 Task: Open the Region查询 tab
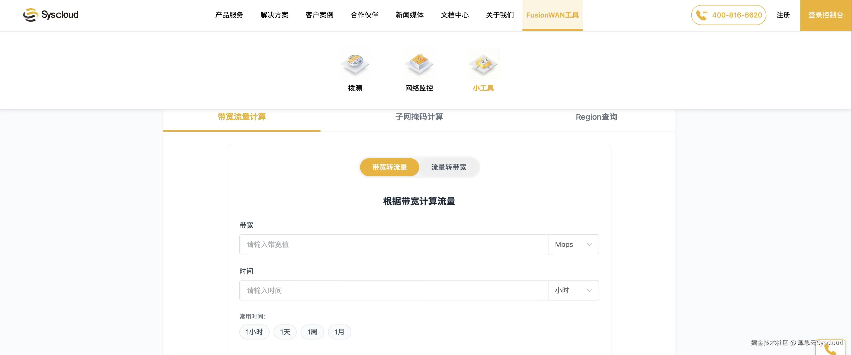click(x=596, y=117)
